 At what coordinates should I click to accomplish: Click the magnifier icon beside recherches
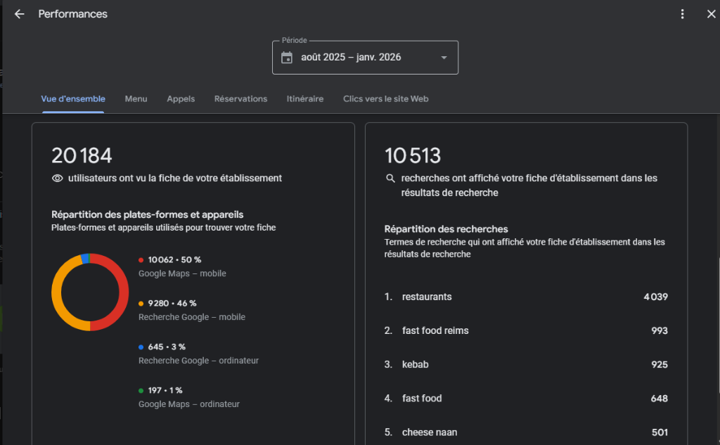pos(390,178)
